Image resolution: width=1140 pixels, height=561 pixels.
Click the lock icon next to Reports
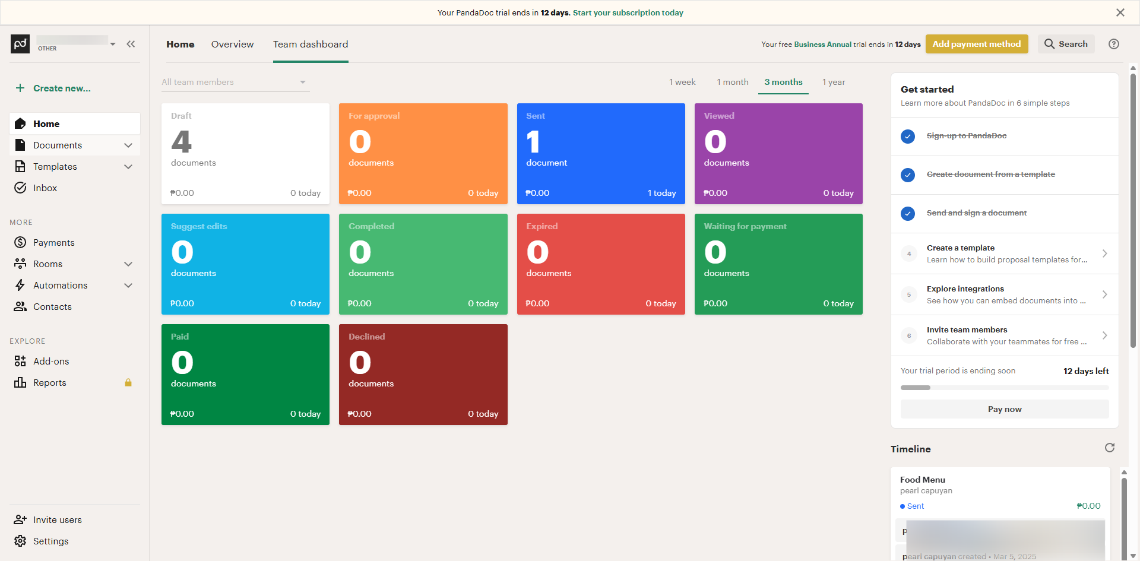pos(128,382)
